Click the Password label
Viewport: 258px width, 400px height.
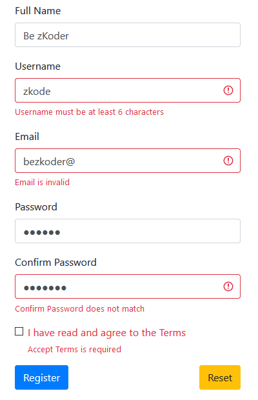click(36, 207)
